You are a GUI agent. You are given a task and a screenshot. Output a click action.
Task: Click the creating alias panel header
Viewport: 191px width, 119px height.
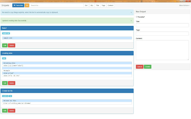[x=67, y=53]
